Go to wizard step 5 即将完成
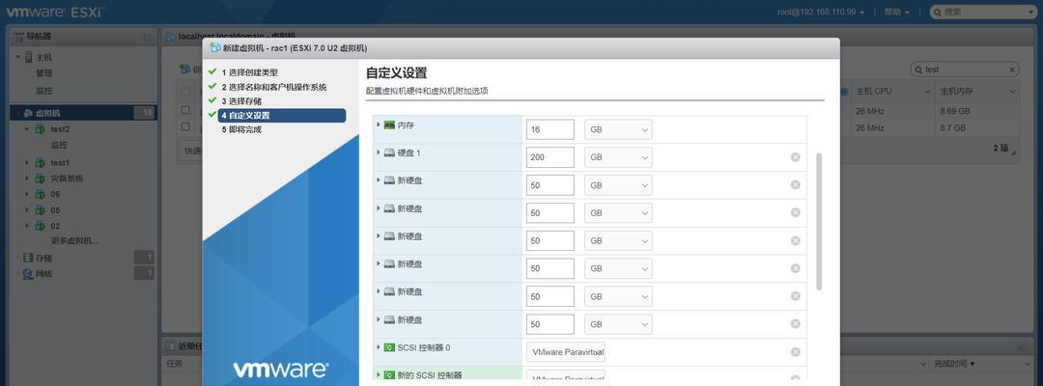This screenshot has width=1043, height=386. pos(241,129)
